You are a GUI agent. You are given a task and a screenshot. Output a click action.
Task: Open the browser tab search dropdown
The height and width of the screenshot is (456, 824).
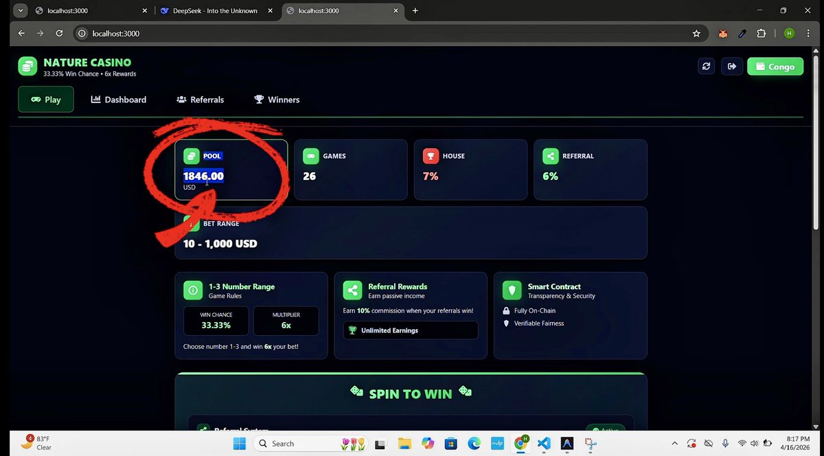click(21, 11)
